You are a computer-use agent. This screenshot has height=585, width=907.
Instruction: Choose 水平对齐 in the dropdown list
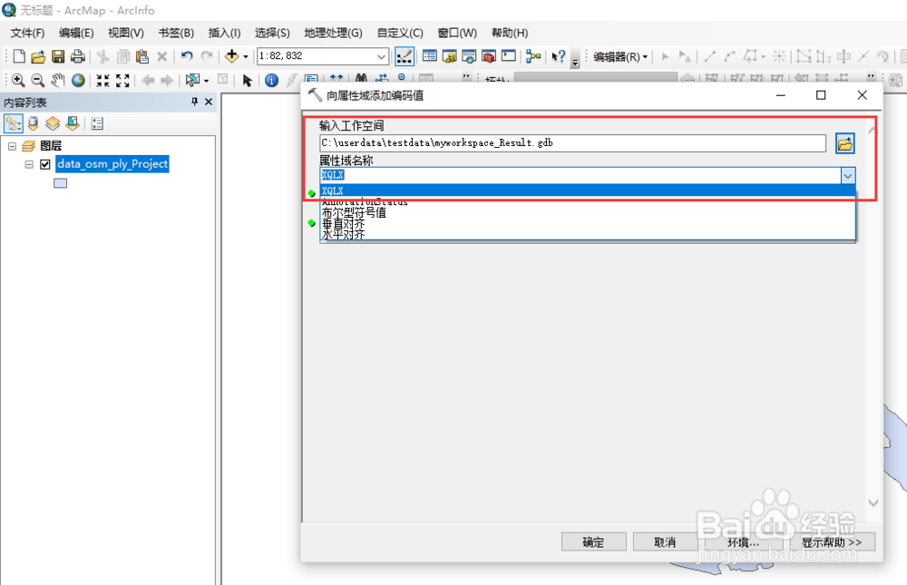[587, 234]
